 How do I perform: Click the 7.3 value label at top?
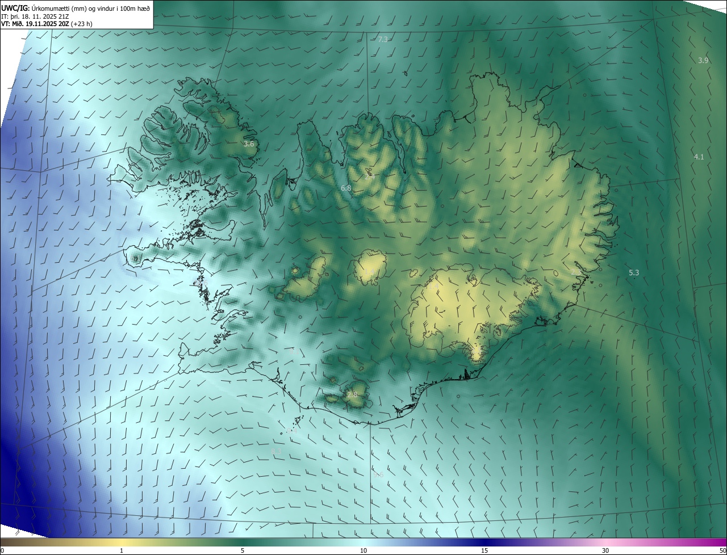click(383, 39)
